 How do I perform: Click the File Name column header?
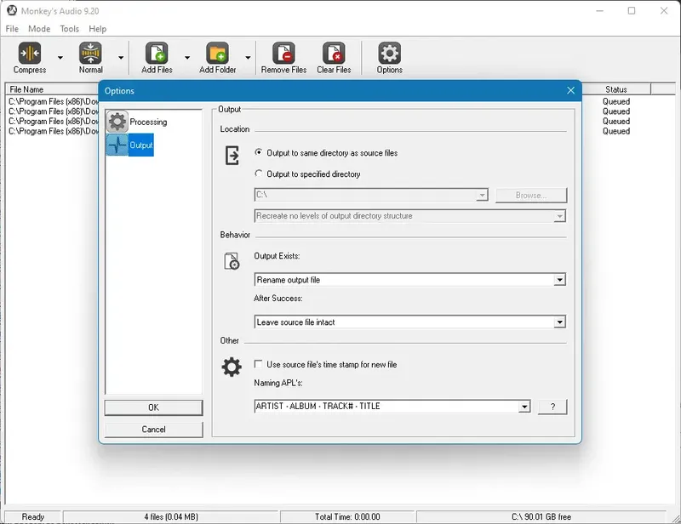(52, 89)
